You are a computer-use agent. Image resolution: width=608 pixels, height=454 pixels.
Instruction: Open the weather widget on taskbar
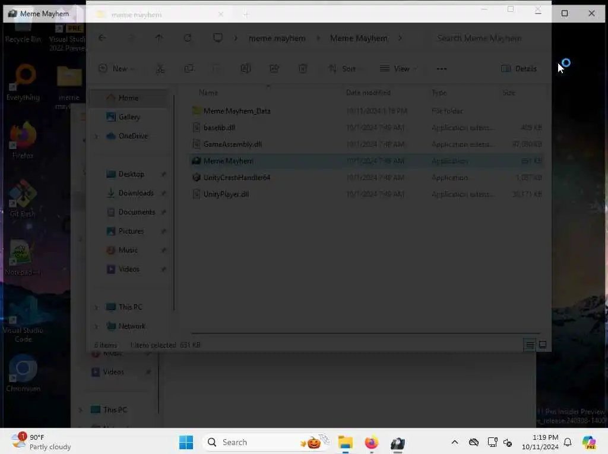pos(41,442)
